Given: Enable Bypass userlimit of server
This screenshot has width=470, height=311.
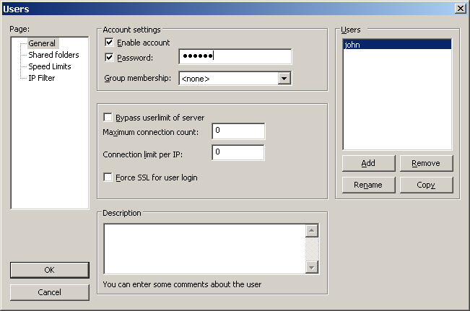Looking at the screenshot, I should coord(109,118).
